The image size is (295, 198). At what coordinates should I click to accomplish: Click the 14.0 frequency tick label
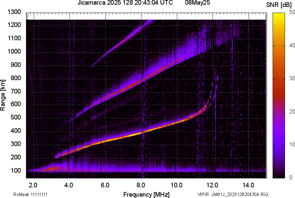[x=248, y=185]
